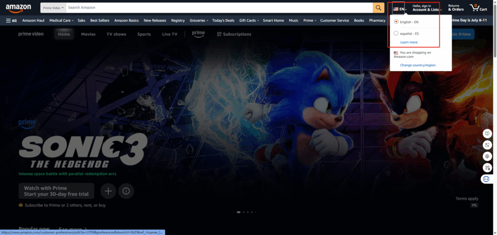
Task: Select español - ES radio button
Action: pyautogui.click(x=396, y=33)
